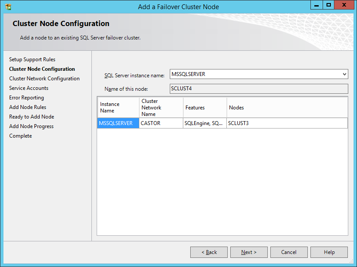Cancel the Add Node wizard
The width and height of the screenshot is (357, 267).
pyautogui.click(x=289, y=252)
